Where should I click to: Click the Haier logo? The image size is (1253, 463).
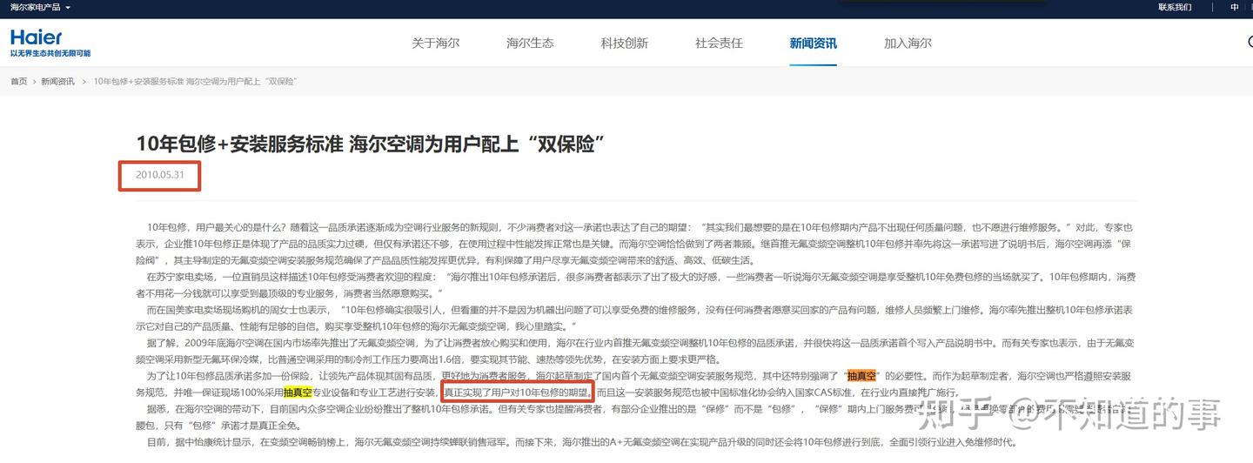pos(37,37)
